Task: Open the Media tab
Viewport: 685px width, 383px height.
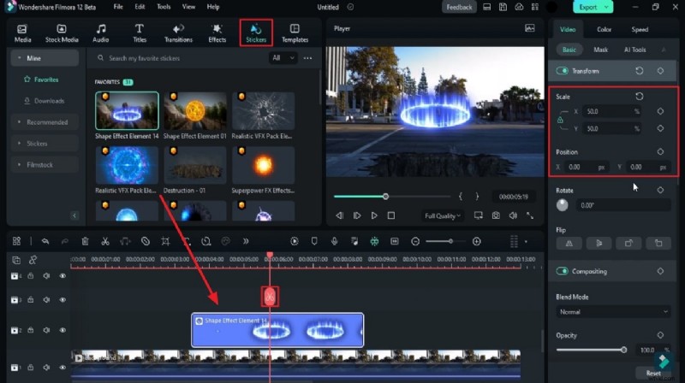Action: tap(22, 33)
